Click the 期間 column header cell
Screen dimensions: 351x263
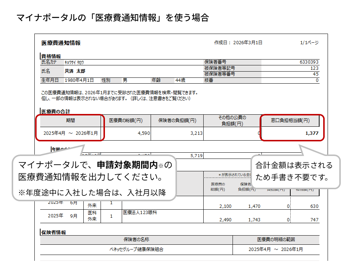tap(71, 120)
